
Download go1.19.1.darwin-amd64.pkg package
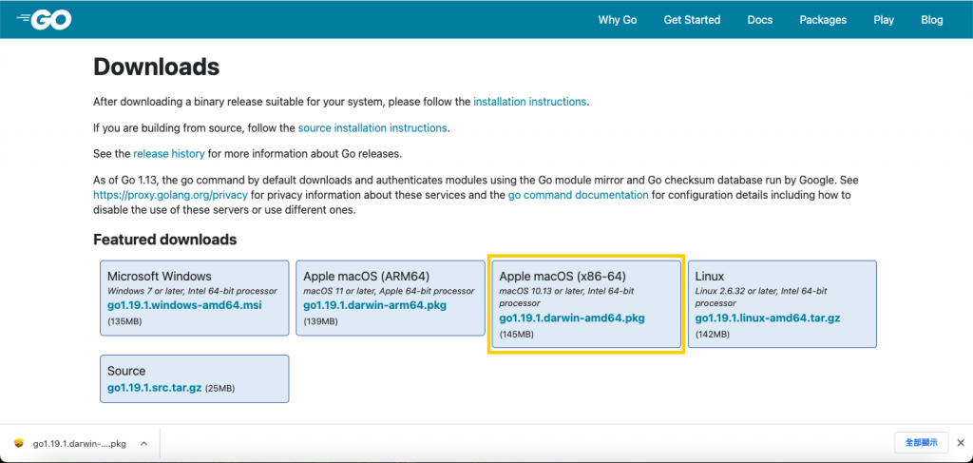point(572,318)
